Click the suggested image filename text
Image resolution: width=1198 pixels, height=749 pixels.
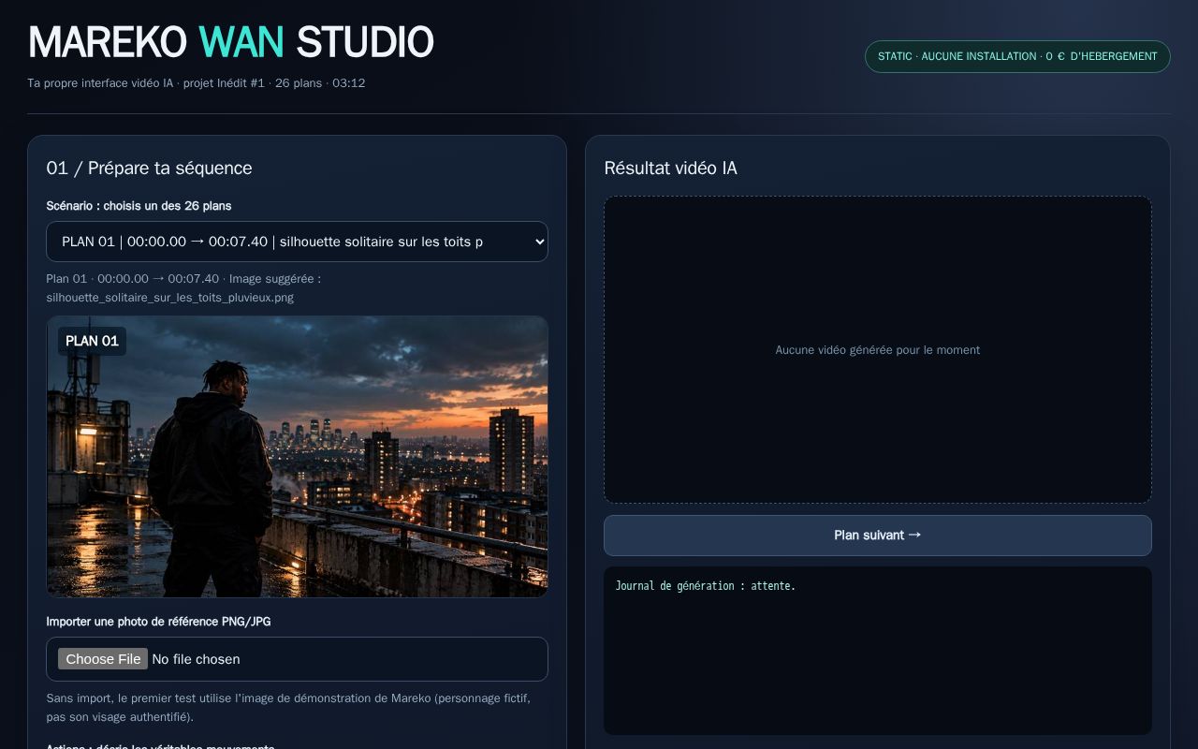tap(169, 298)
